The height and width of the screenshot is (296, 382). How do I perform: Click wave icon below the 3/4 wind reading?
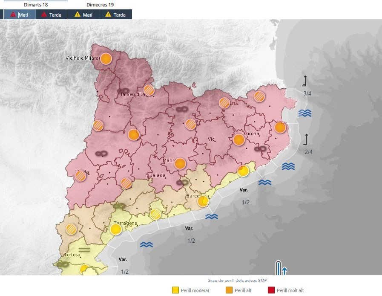[x=305, y=113]
